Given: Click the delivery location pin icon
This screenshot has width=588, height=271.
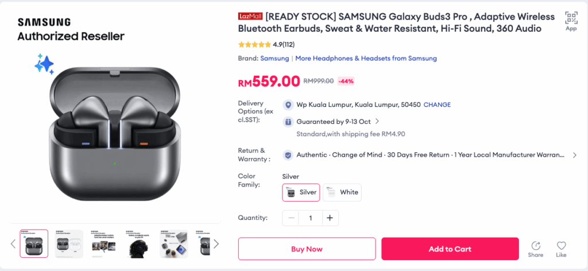Looking at the screenshot, I should 288,105.
